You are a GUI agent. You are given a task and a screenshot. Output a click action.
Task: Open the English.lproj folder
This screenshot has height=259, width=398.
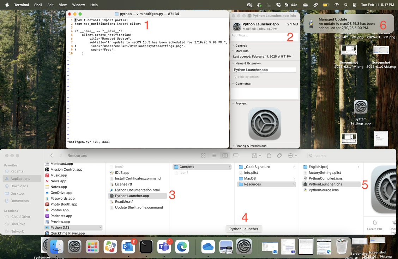tap(331, 167)
